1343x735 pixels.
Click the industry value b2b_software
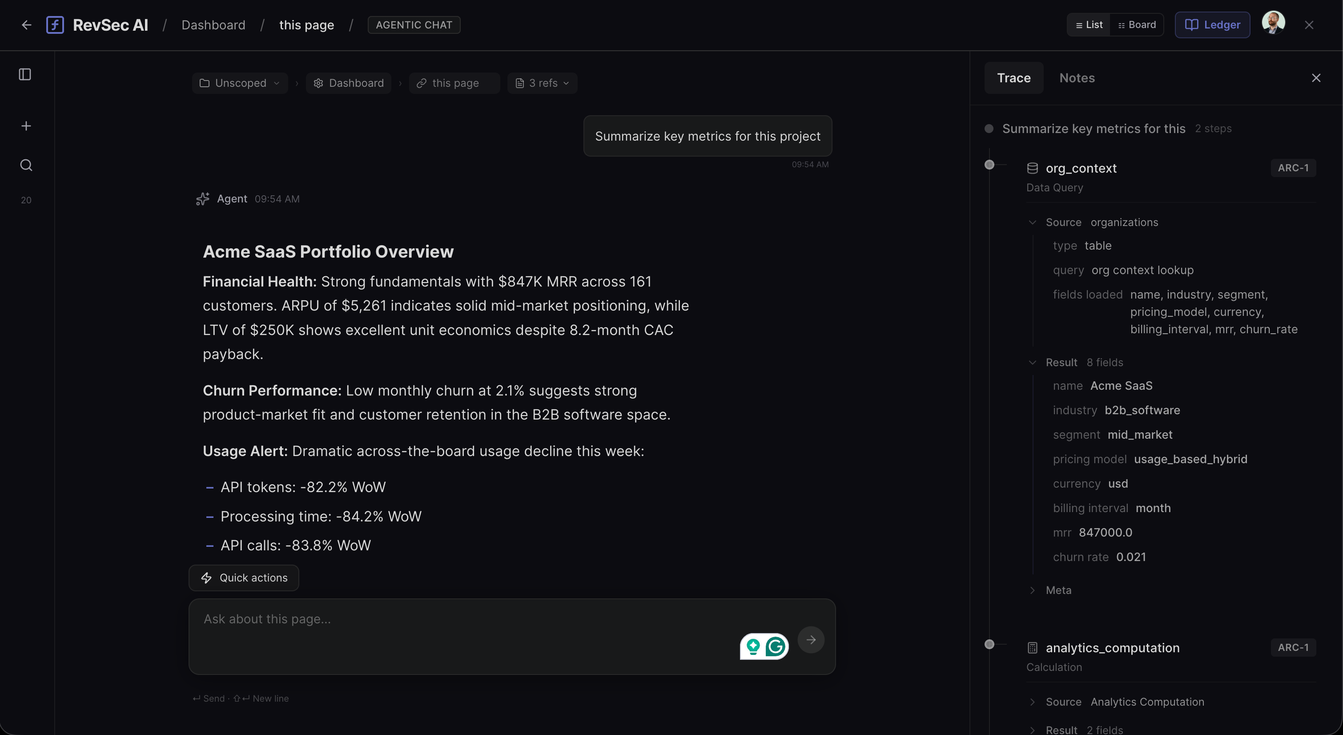pyautogui.click(x=1142, y=411)
